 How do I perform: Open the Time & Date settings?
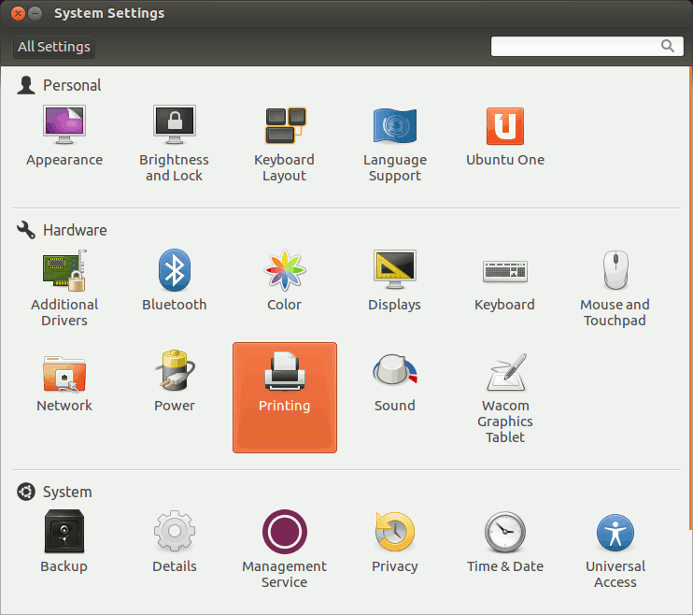tap(504, 534)
